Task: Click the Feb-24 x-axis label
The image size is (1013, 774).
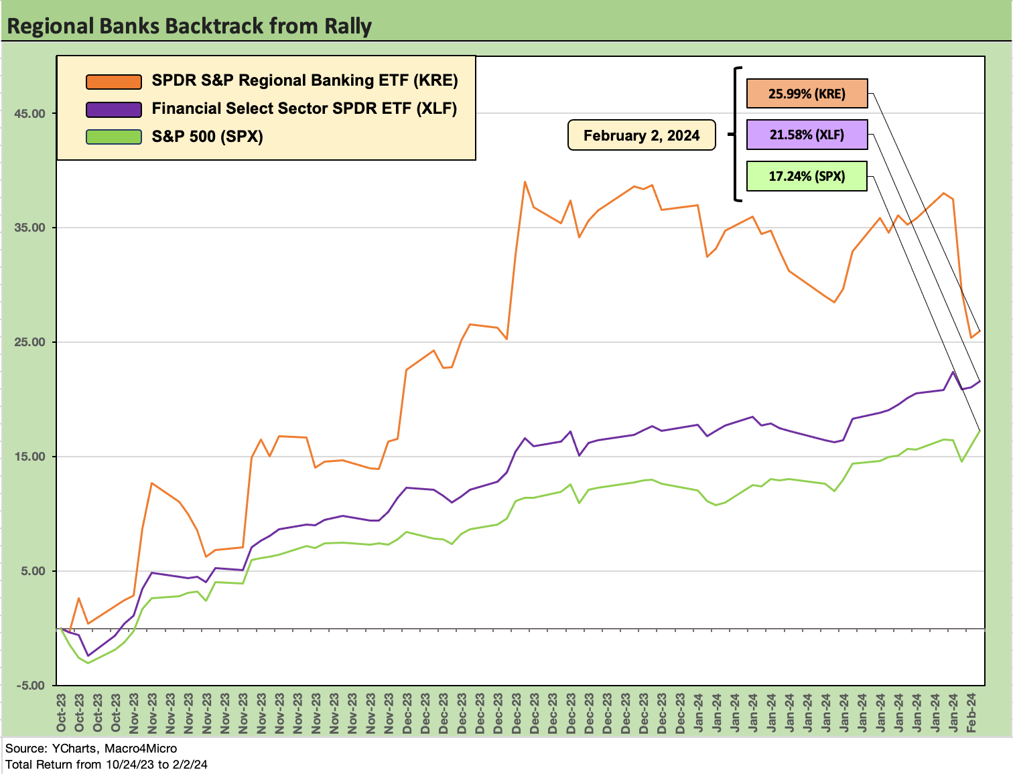Action: pos(971,713)
